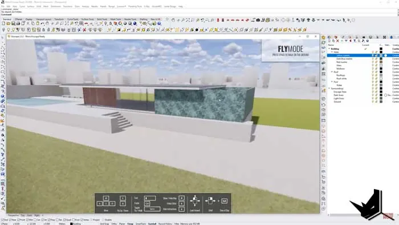Open the Surface menu
The height and width of the screenshot is (225, 399).
pos(31,6)
